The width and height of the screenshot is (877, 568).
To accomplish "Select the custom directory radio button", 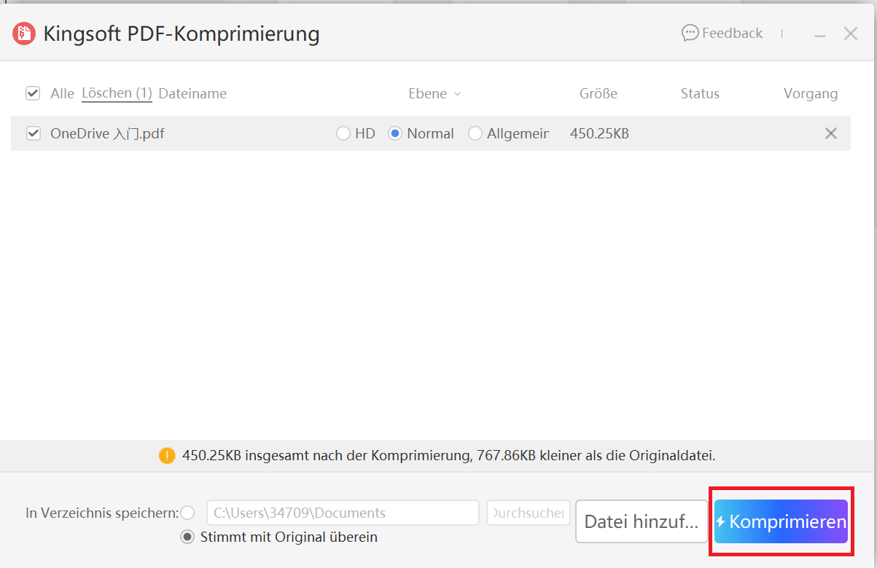I will 188,513.
